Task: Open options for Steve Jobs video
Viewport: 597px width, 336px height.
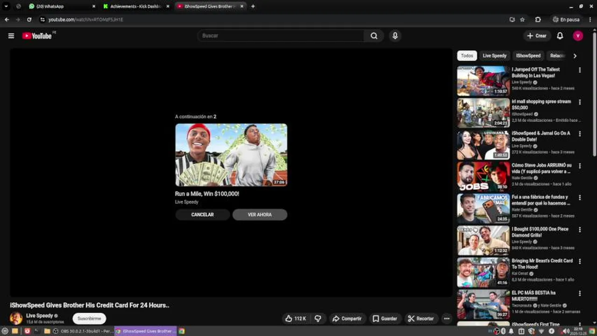Action: click(580, 166)
